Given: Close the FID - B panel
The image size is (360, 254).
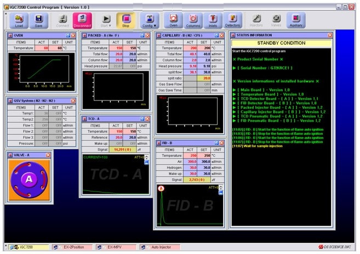Looking at the screenshot, I should [x=221, y=143].
